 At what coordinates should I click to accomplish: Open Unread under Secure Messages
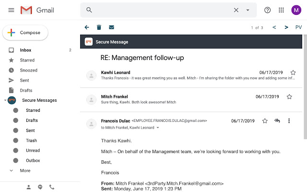(33, 150)
